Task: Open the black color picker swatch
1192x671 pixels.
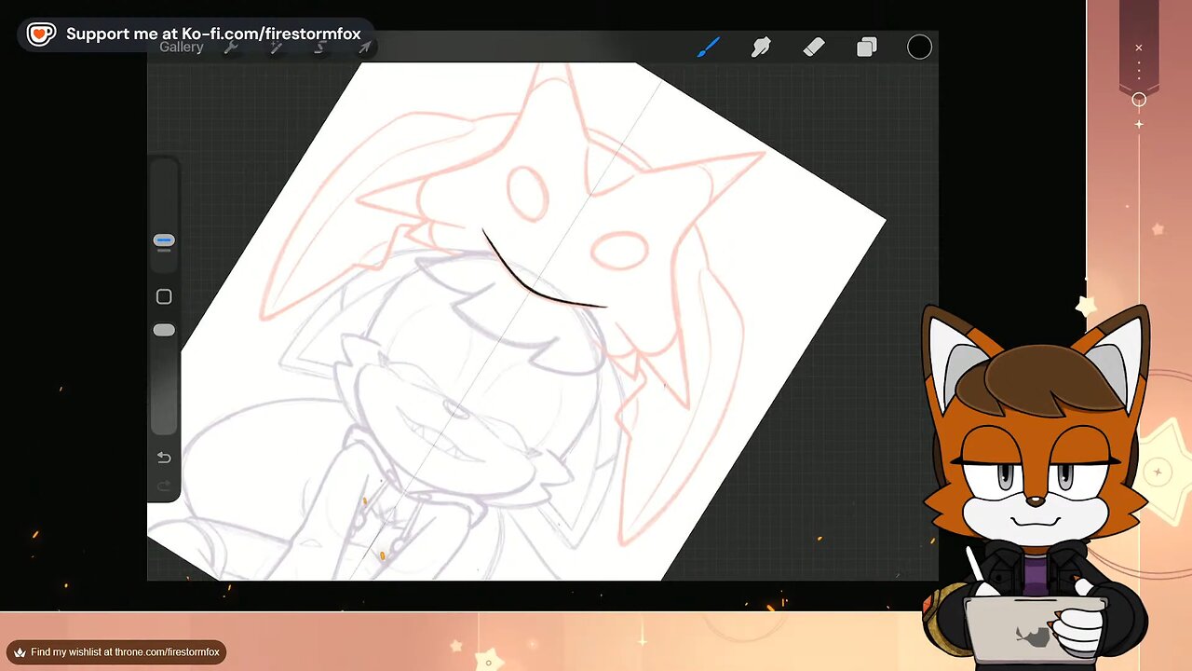Action: [x=919, y=48]
